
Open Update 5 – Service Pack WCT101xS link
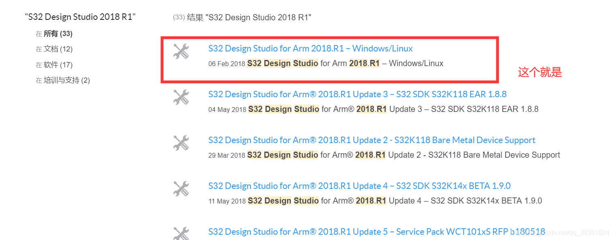pos(376,232)
